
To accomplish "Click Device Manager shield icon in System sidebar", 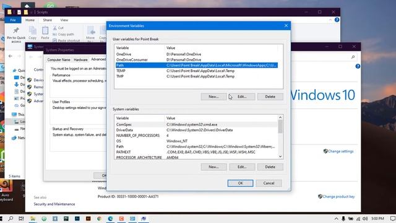I will click(29, 80).
